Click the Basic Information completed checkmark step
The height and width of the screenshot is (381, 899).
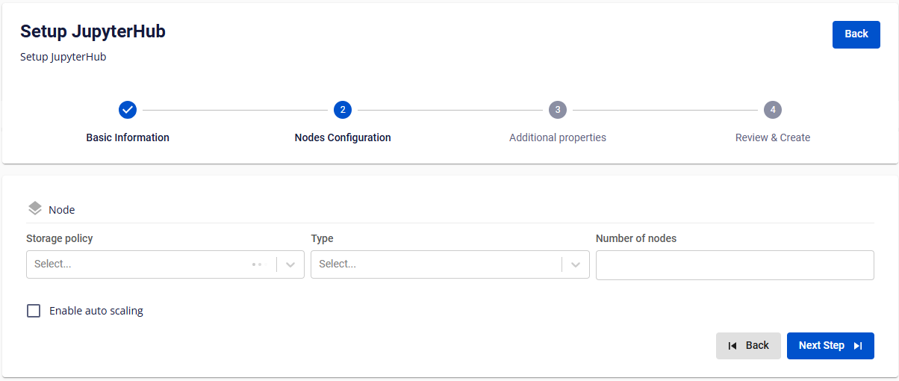click(x=128, y=110)
